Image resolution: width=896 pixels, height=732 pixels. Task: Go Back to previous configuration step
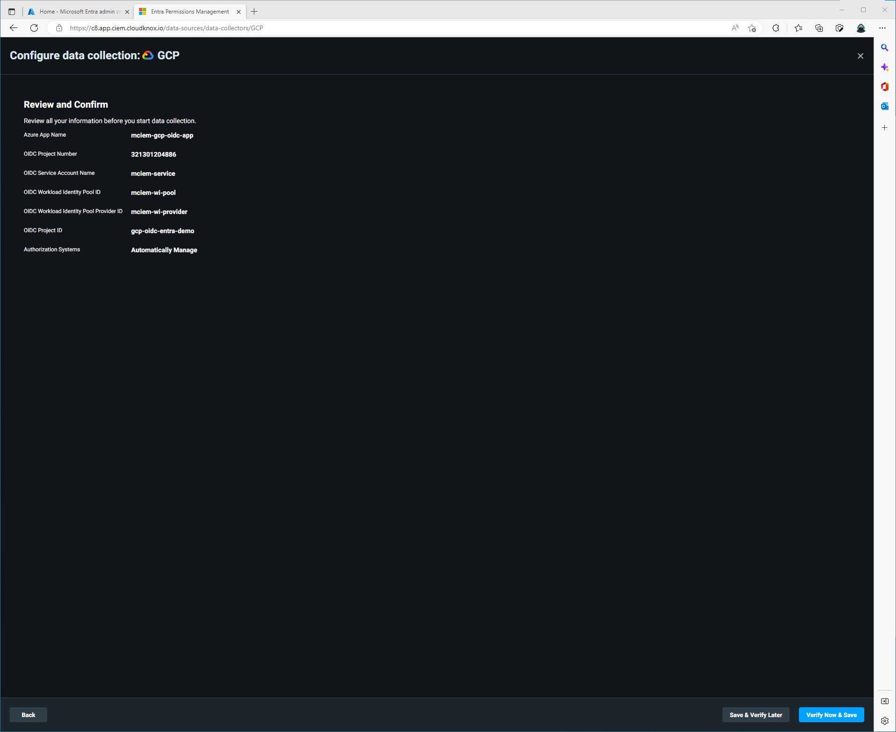coord(28,715)
